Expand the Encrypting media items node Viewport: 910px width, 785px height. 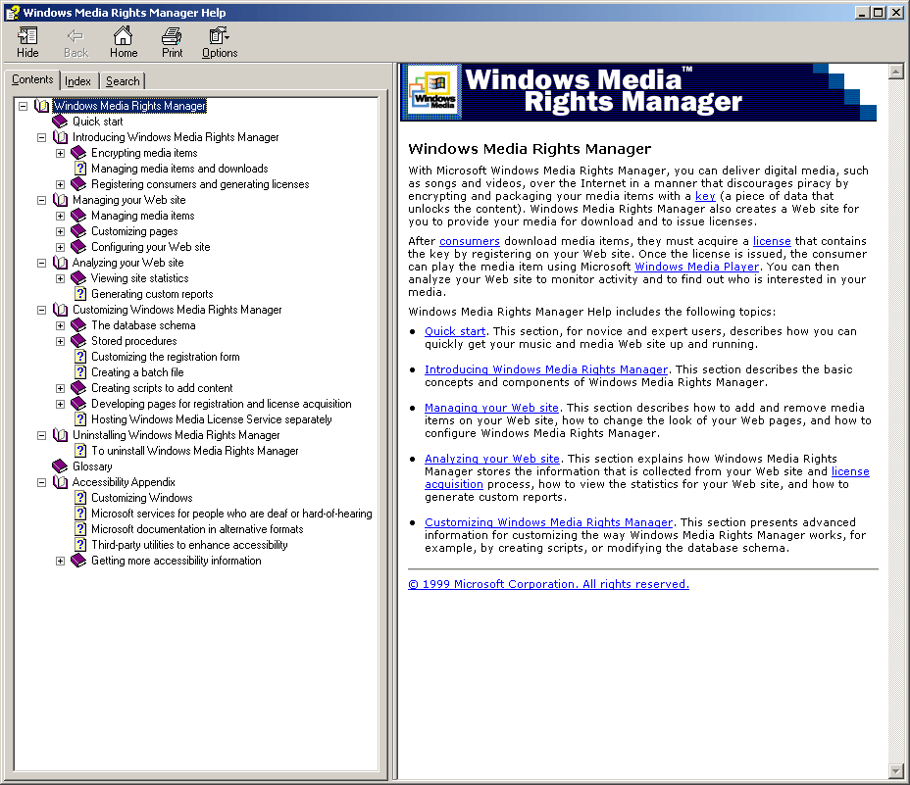tap(61, 153)
